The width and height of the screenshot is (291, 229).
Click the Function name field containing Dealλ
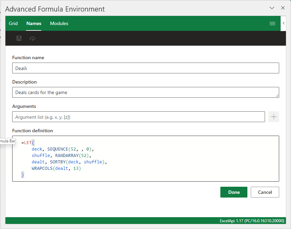pyautogui.click(x=145, y=68)
